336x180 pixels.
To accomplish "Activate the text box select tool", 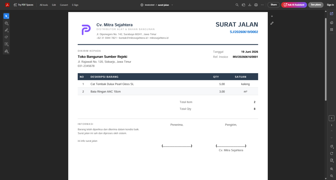I will click(x=6, y=44).
